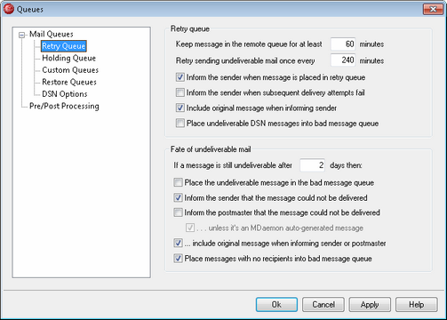Collapse the Mail Queues tree node
This screenshot has height=320, width=447.
(x=21, y=36)
